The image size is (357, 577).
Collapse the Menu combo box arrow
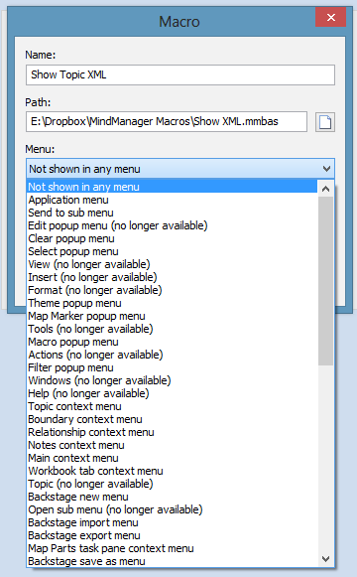(326, 169)
